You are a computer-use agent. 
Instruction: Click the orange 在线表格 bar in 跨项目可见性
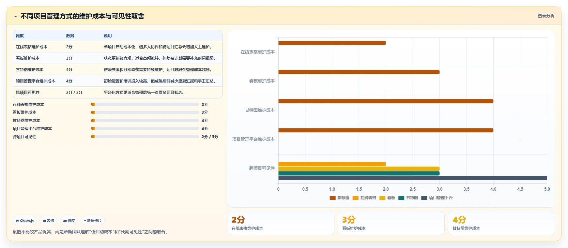click(332, 164)
